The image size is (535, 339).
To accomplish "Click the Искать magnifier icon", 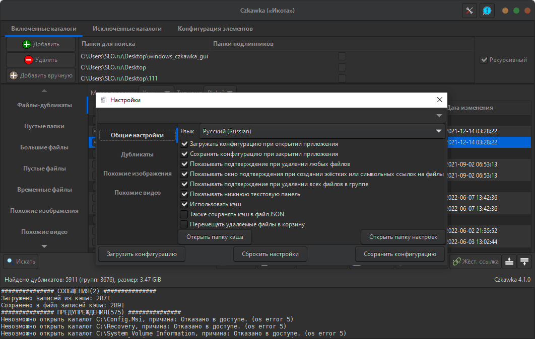I will (x=10, y=262).
